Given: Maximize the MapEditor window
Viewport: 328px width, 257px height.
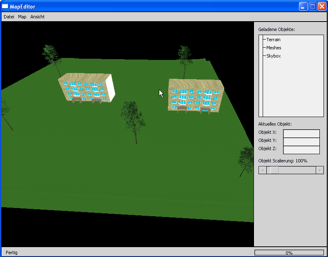Looking at the screenshot, I should [312, 7].
